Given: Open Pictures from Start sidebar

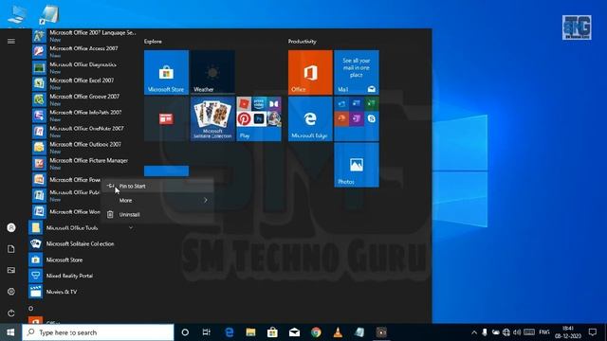Looking at the screenshot, I should pyautogui.click(x=11, y=270).
